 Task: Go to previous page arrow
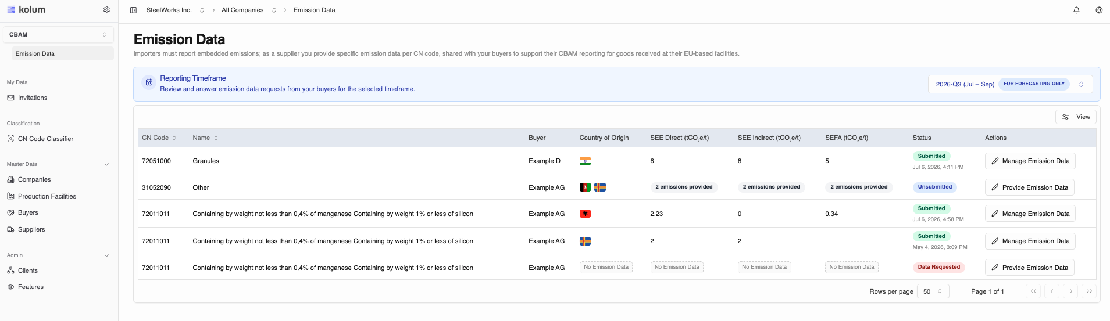[x=1052, y=291]
